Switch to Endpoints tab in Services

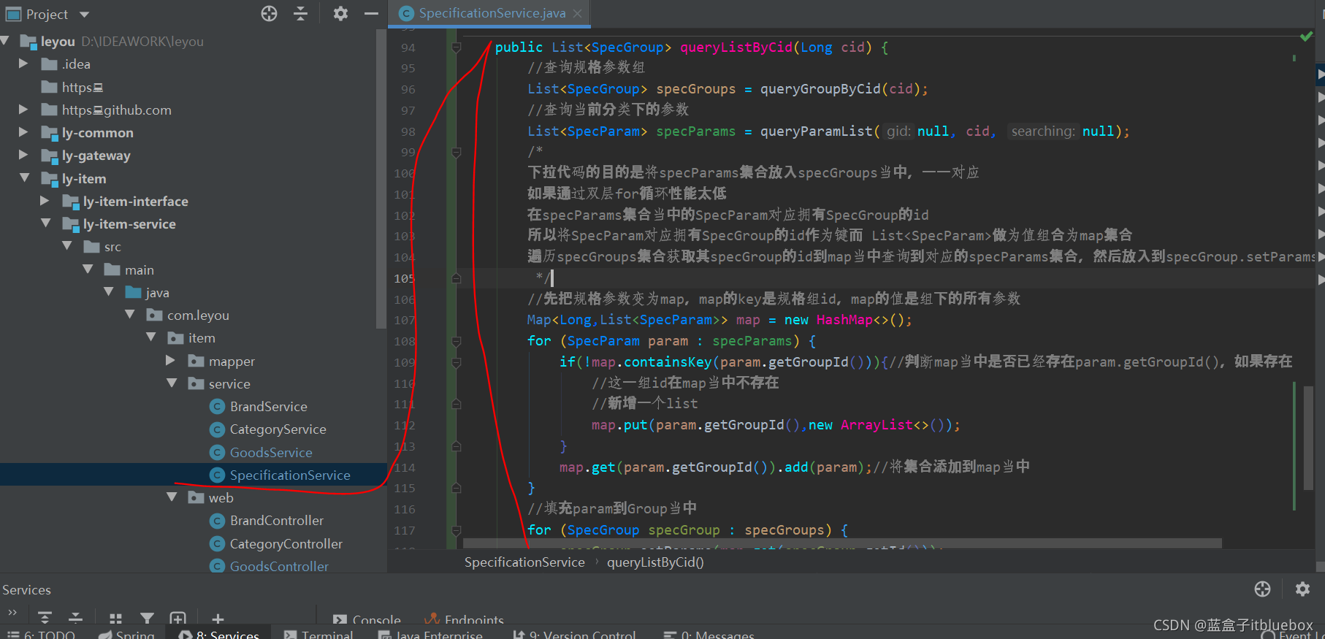click(x=465, y=619)
